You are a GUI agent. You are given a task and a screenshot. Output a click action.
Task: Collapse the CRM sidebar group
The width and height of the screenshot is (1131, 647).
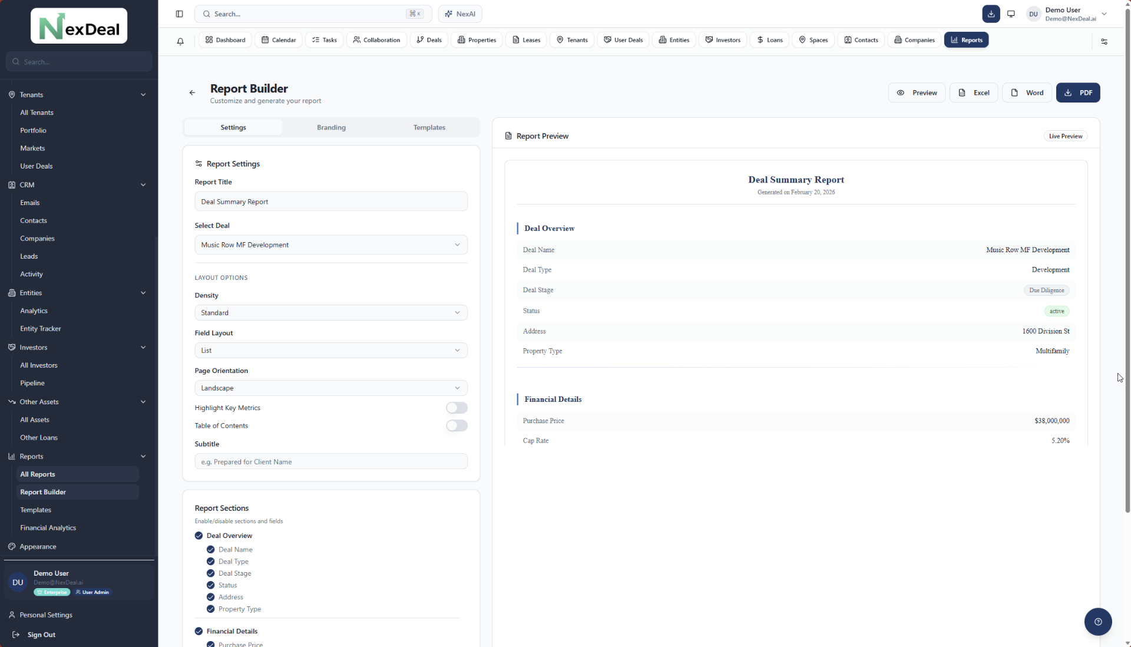143,184
